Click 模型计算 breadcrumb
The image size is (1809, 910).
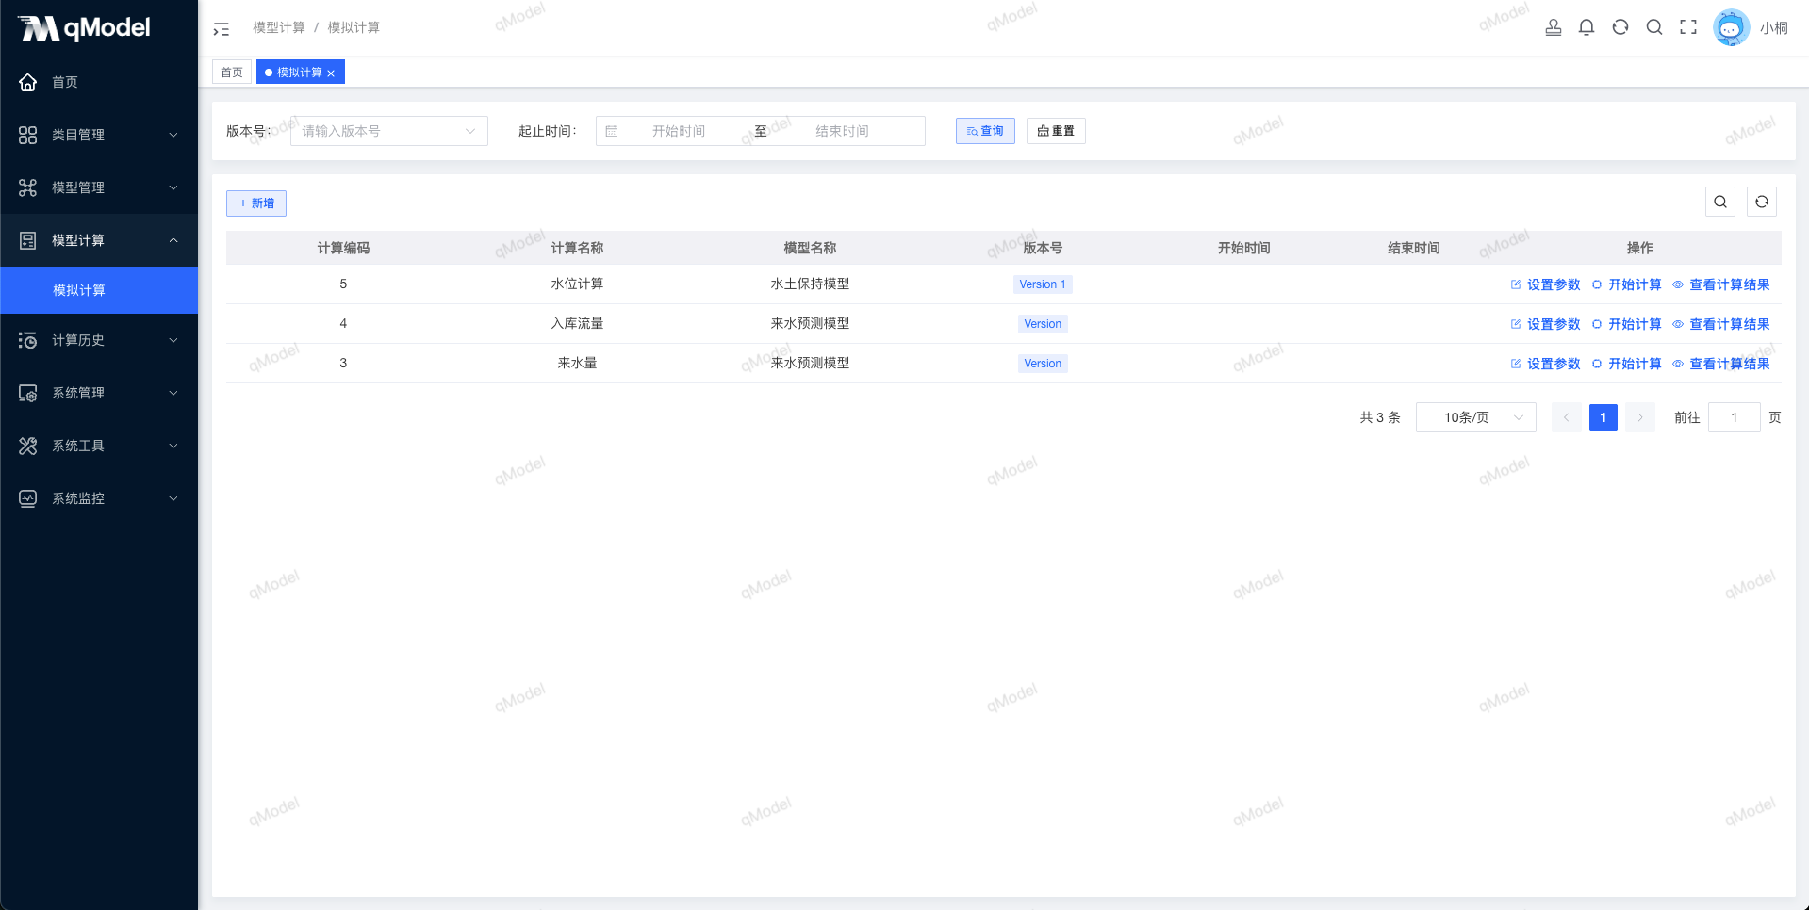tap(279, 27)
